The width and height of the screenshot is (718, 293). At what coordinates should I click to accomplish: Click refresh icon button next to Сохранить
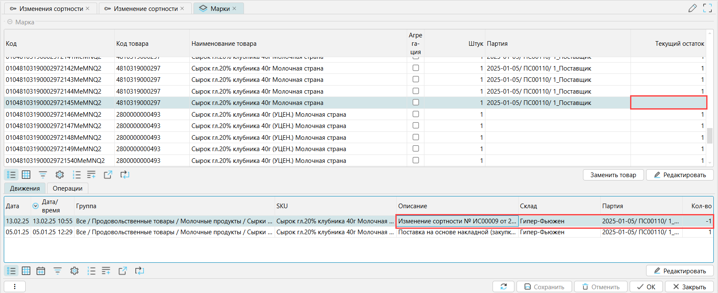[503, 287]
